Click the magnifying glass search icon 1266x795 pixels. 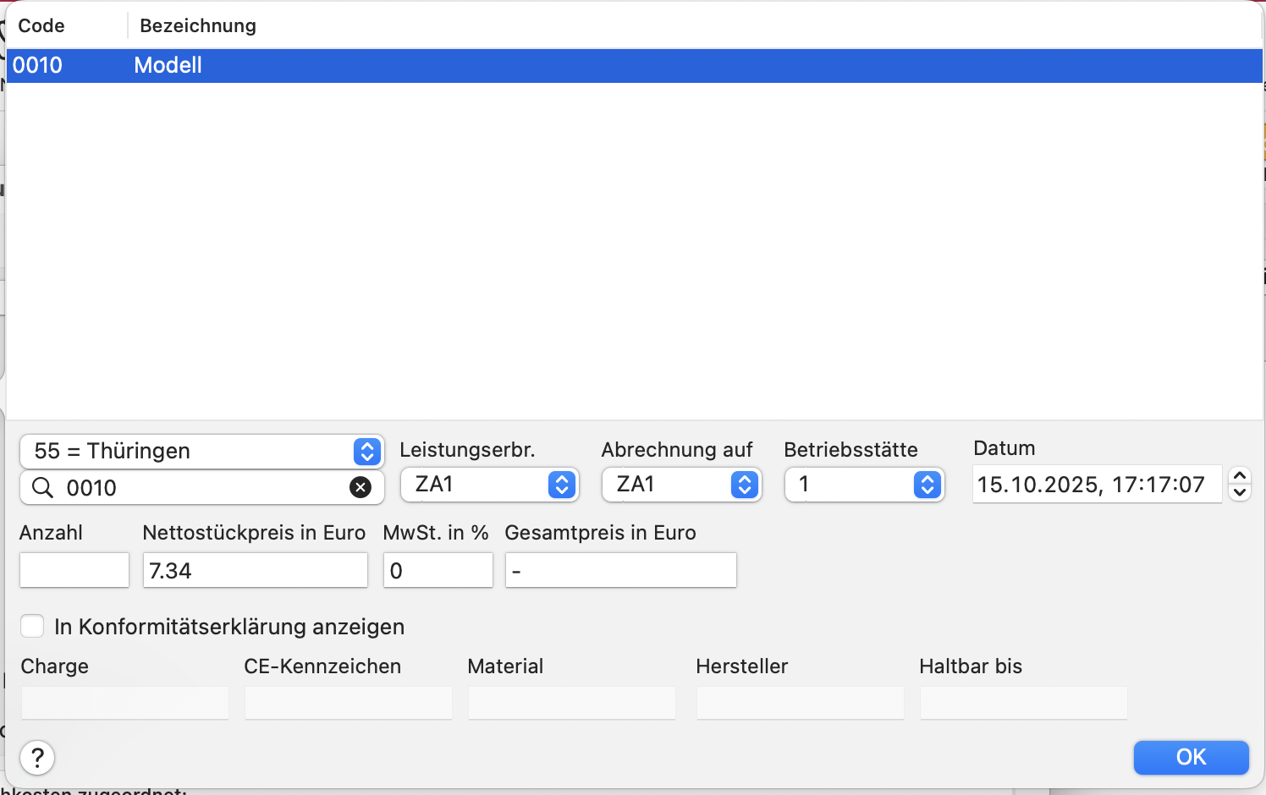click(x=42, y=488)
